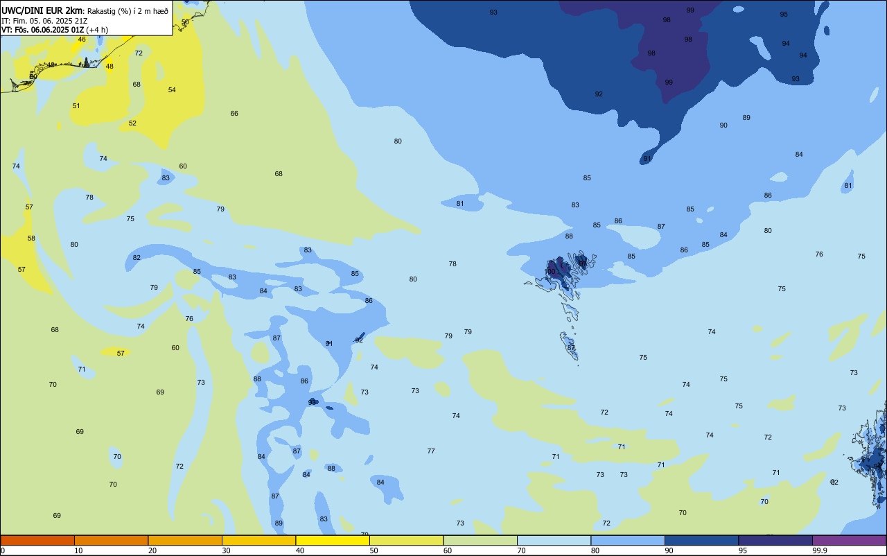
Task: Click the '54' value in the yellow area
Action: (x=172, y=90)
